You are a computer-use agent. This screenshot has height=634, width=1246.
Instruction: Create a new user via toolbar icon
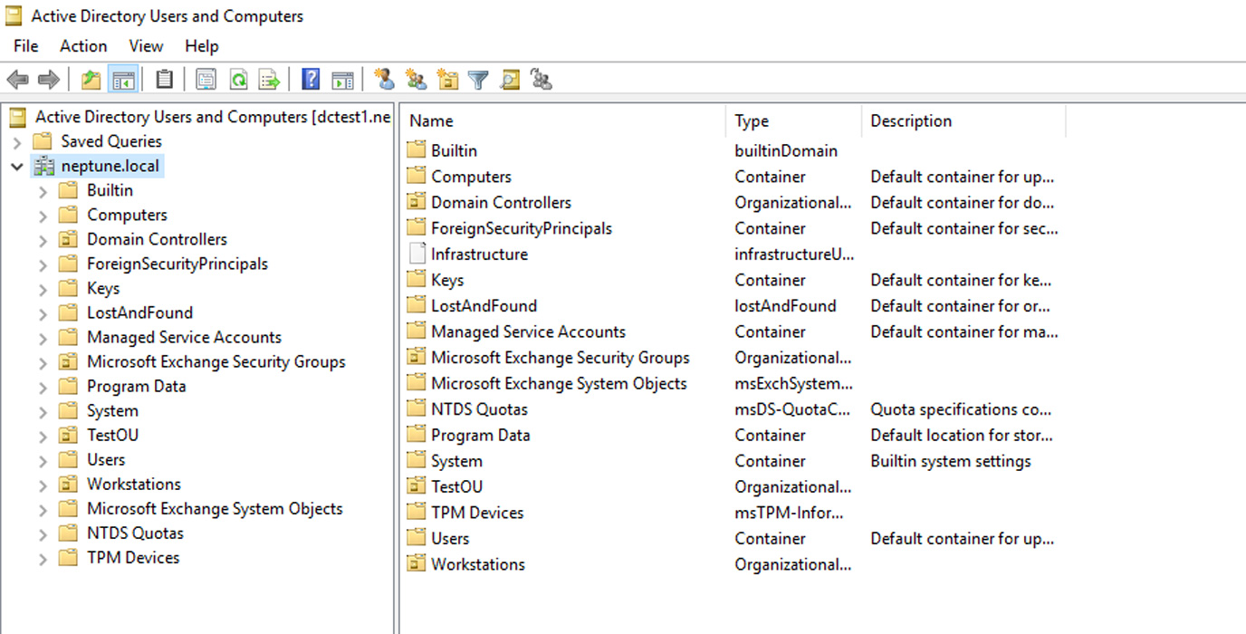point(385,80)
